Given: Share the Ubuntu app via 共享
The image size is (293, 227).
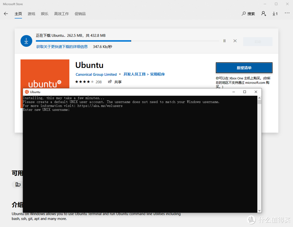Looking at the screenshot, I should pyautogui.click(x=115, y=82).
